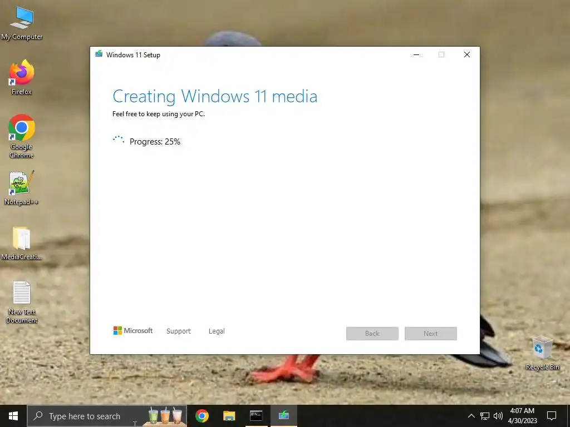Image resolution: width=570 pixels, height=427 pixels.
Task: Click the Microsoft logo in Setup
Action: [133, 330]
